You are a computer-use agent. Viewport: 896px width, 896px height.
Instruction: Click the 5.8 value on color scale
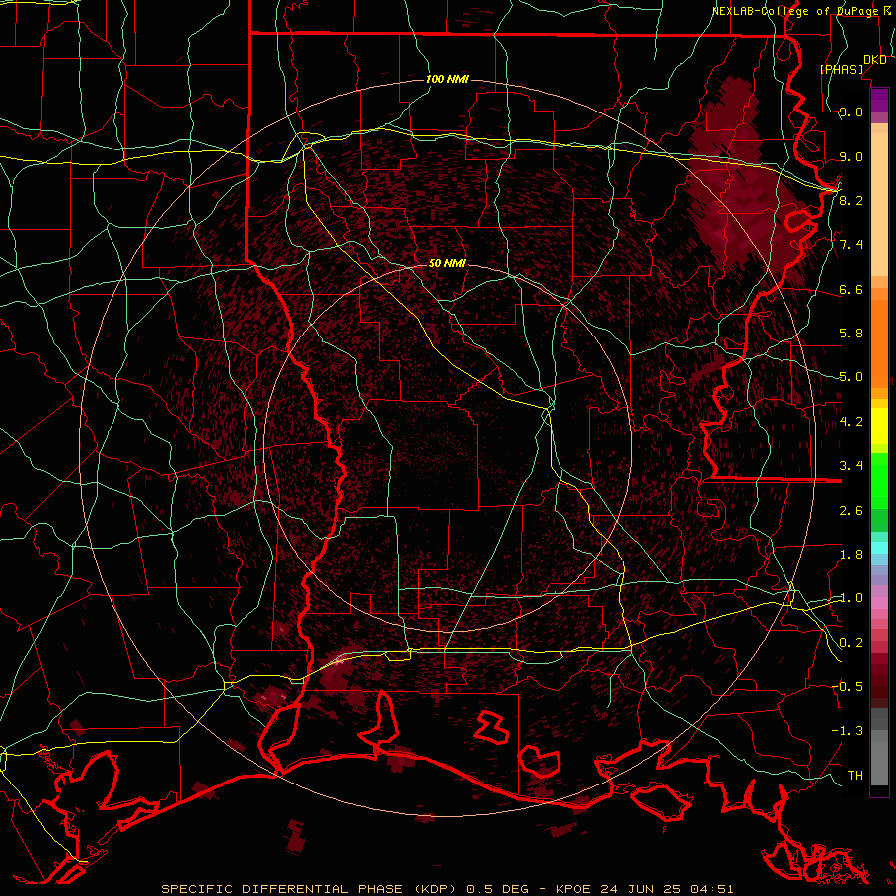tap(851, 334)
